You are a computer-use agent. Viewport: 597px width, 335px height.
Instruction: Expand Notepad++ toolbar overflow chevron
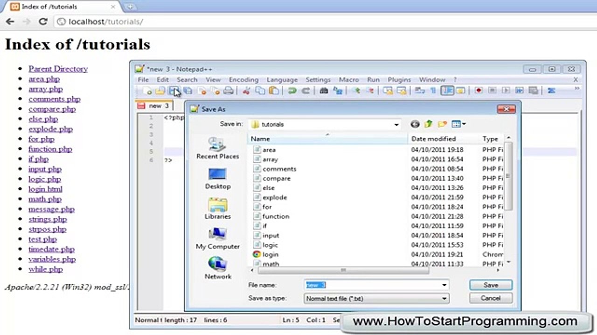(x=576, y=88)
